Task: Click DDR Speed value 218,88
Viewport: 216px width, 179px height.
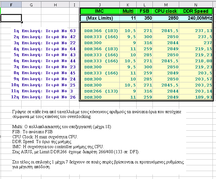Action: tap(203, 61)
